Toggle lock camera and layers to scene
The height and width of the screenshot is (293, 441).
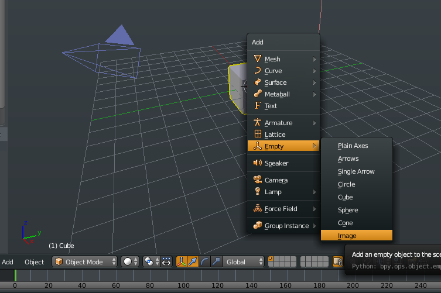pyautogui.click(x=337, y=262)
